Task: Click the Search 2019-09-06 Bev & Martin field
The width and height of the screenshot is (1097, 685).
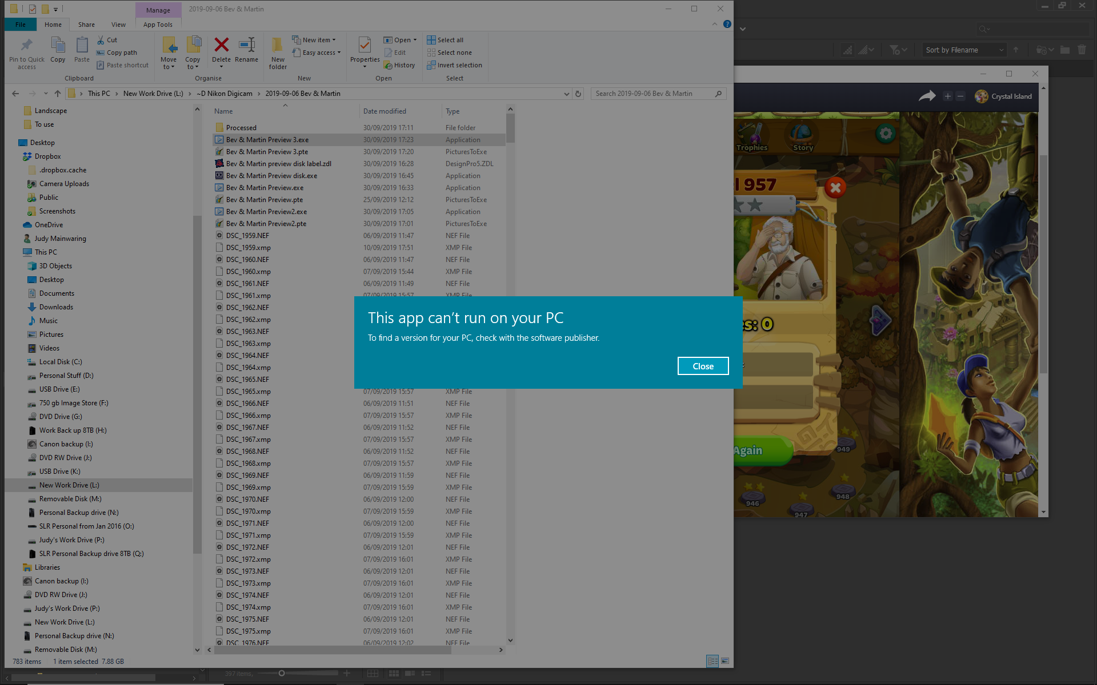Action: point(651,94)
